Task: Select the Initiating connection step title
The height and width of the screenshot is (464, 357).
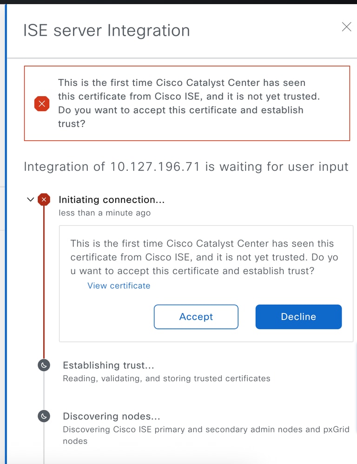Action: pos(112,200)
